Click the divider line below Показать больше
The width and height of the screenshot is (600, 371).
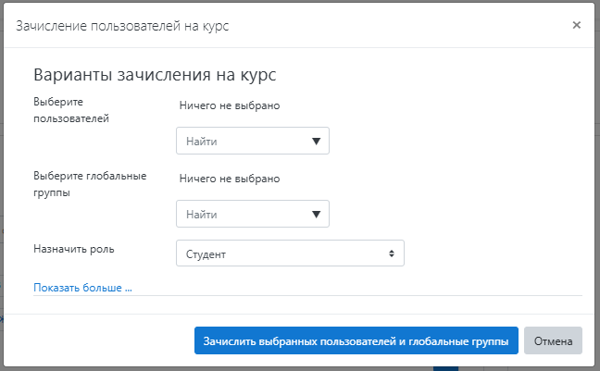(370, 295)
